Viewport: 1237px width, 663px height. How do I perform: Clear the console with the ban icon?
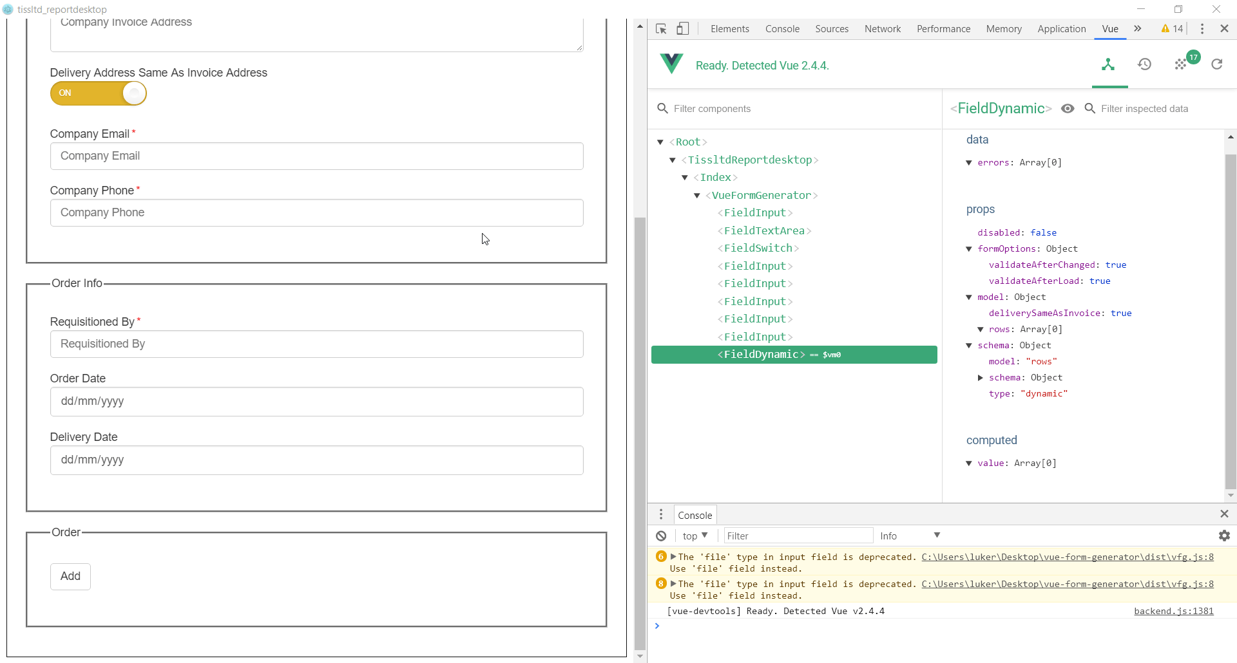click(x=662, y=536)
